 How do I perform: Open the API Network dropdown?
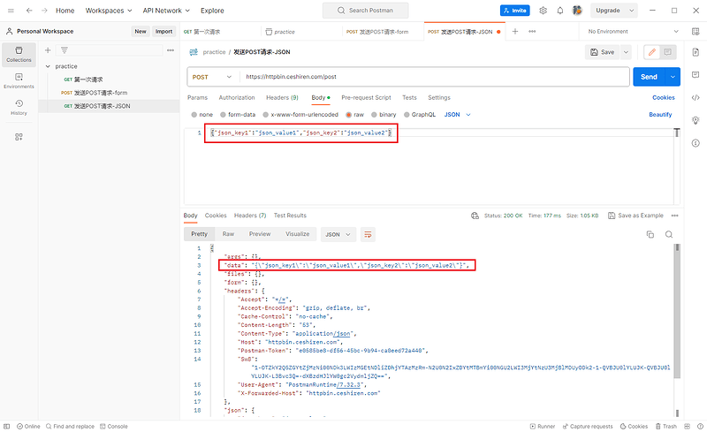[166, 11]
